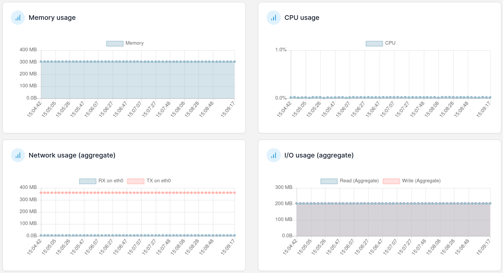Toggle the Memory series visibility

point(115,43)
